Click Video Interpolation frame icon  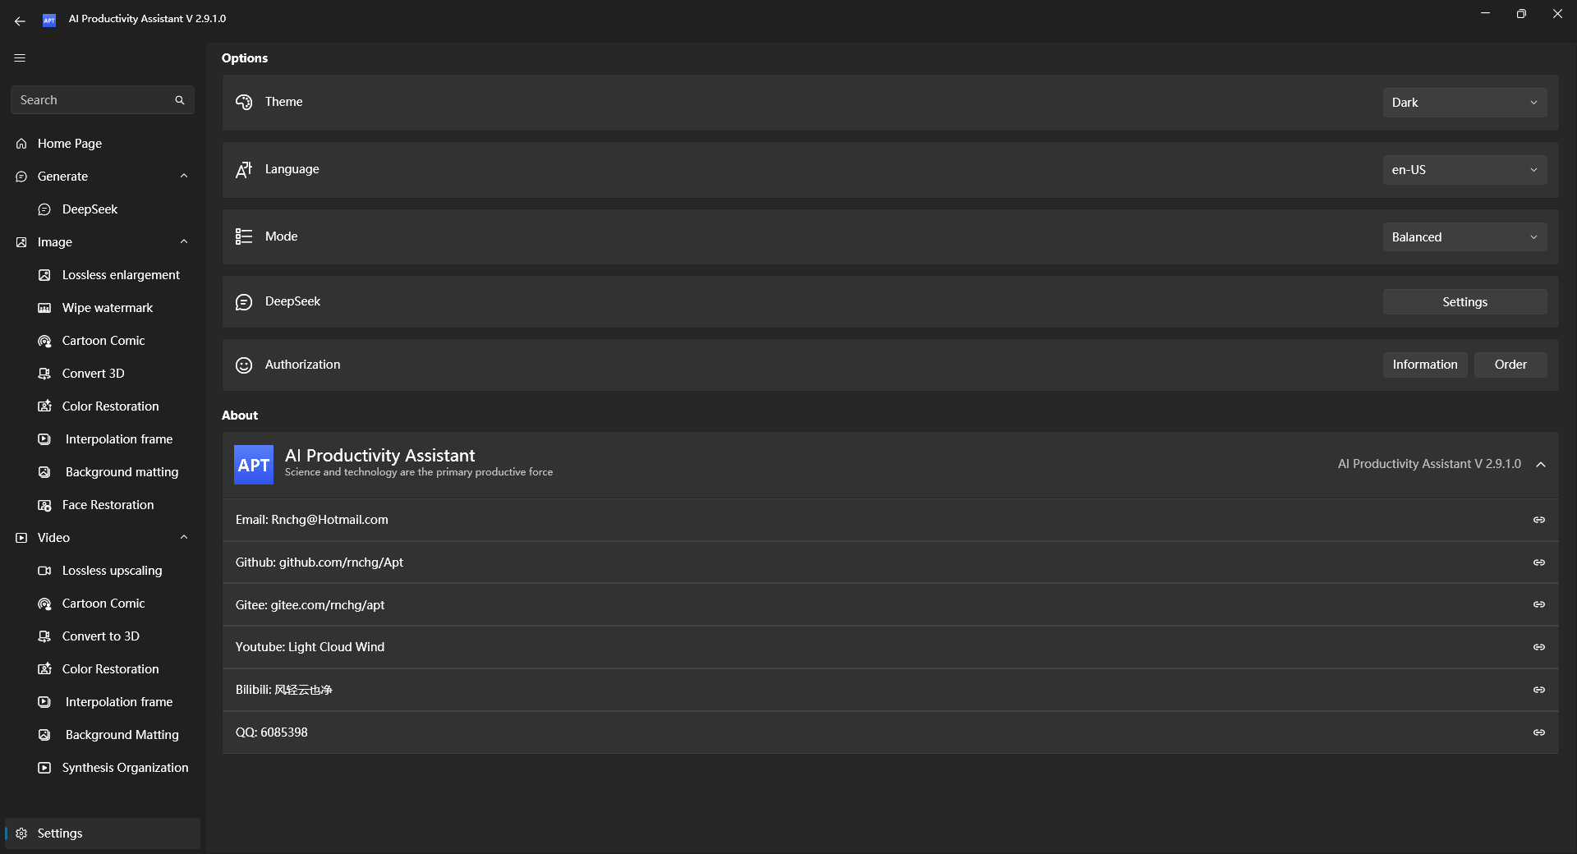[44, 702]
